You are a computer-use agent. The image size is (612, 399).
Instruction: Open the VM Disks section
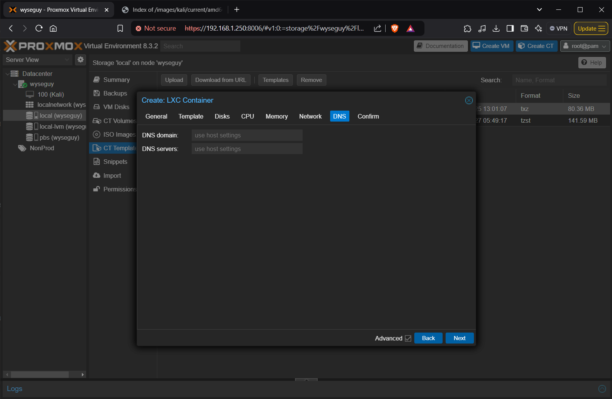click(116, 107)
